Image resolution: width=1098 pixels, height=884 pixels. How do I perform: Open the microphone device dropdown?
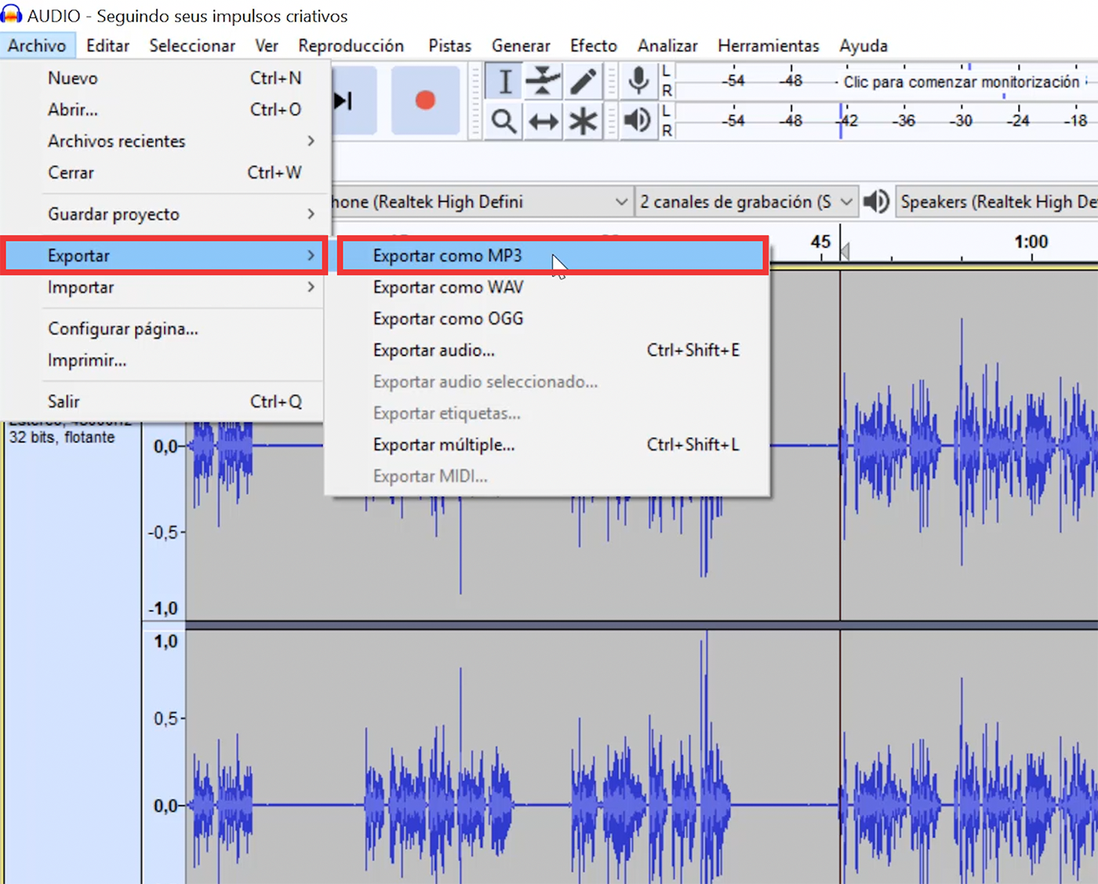coord(482,202)
